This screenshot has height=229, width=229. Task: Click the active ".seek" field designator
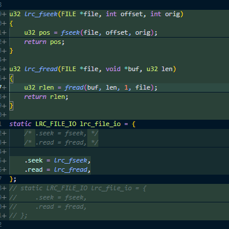(x=34, y=160)
